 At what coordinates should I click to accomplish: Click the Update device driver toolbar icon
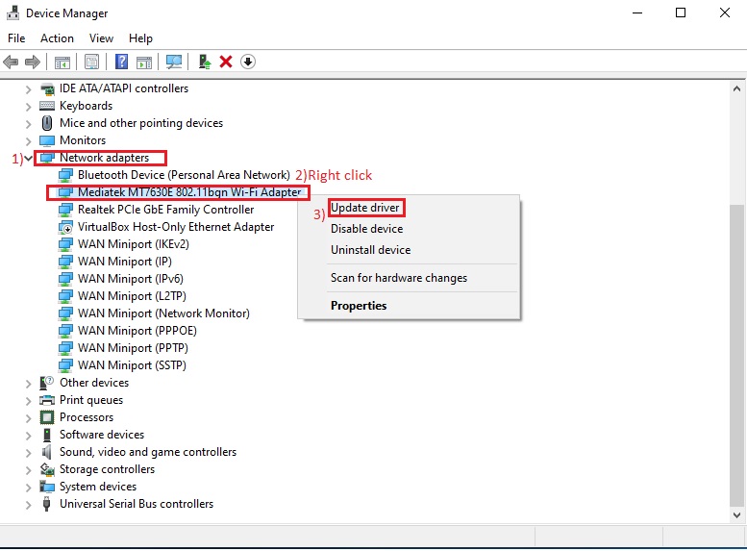204,62
